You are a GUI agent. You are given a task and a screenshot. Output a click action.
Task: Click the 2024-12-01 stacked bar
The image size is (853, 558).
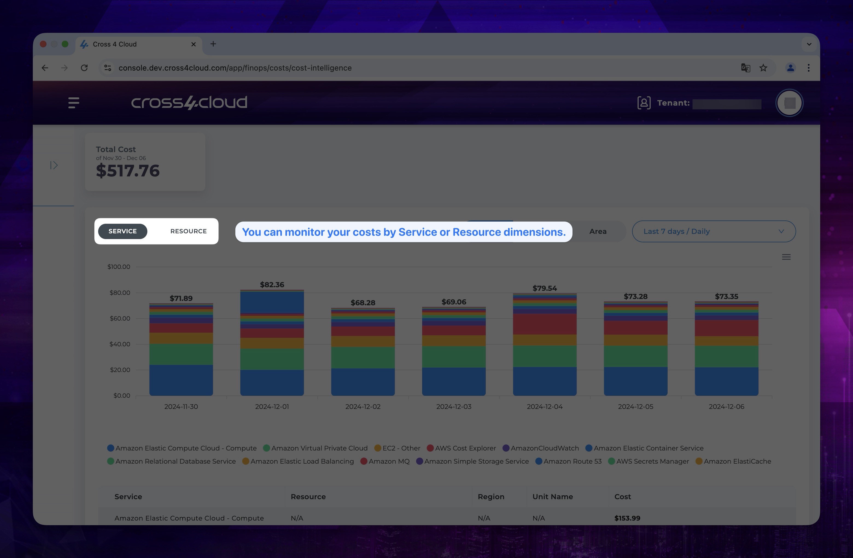(272, 343)
